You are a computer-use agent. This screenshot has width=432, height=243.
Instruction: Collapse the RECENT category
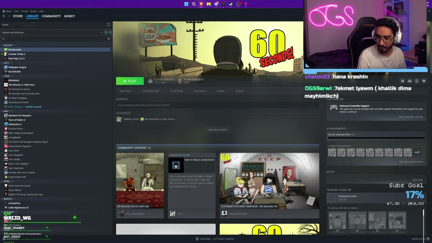tap(2, 45)
